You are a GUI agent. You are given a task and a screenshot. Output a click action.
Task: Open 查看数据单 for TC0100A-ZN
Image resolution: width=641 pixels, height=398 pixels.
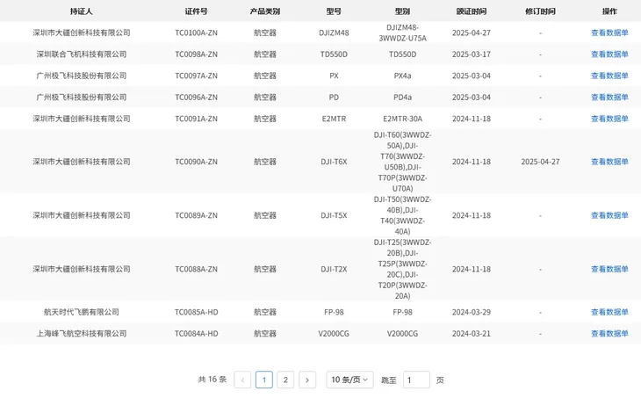click(x=609, y=33)
